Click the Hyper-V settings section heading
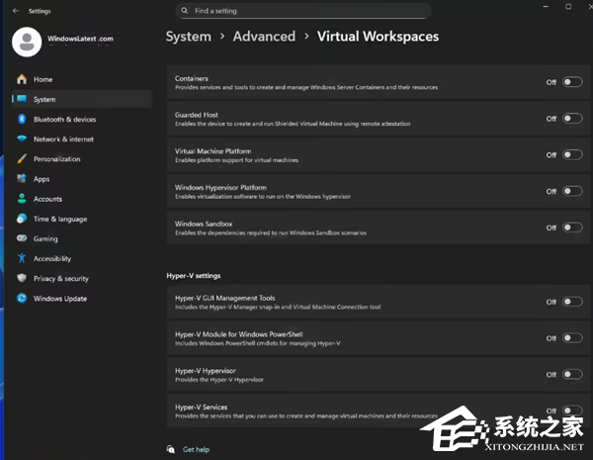The image size is (593, 460). [x=194, y=276]
